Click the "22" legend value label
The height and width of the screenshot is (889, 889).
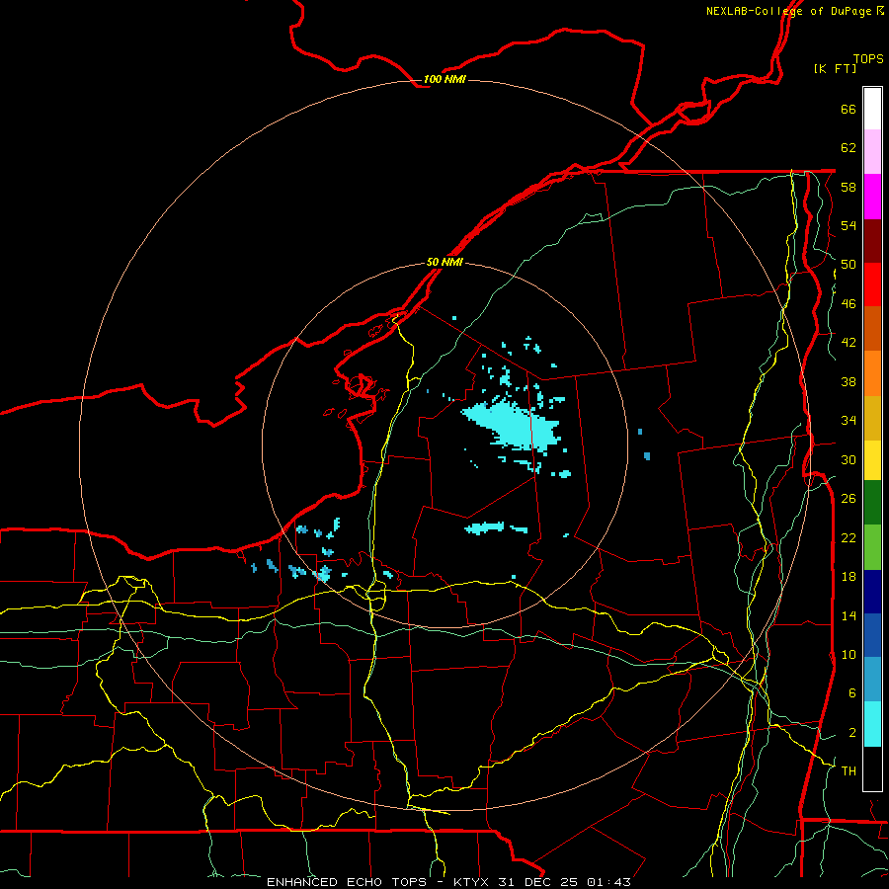click(x=849, y=537)
